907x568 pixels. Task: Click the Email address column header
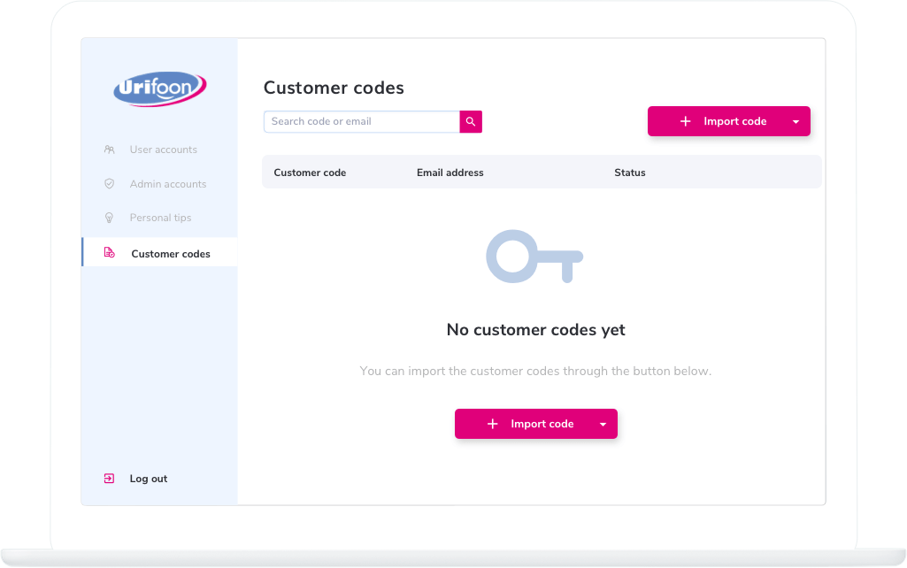tap(450, 173)
